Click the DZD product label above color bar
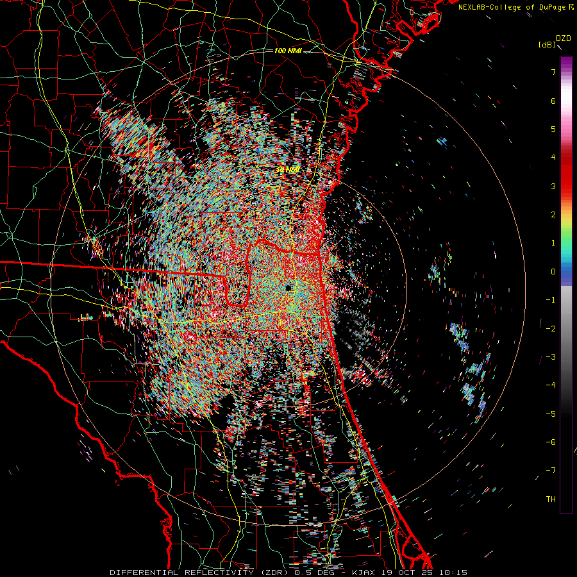 (564, 38)
